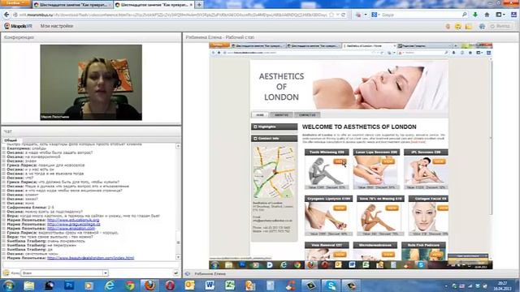The image size is (520, 292).
Task: Click the magnifier icon in Google search box
Action: click(x=464, y=15)
